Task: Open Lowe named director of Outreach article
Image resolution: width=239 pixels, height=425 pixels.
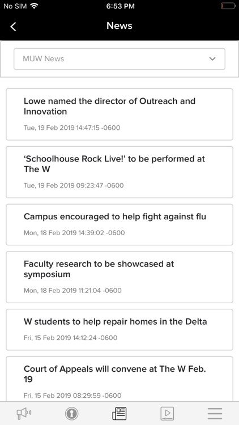Action: [119, 114]
